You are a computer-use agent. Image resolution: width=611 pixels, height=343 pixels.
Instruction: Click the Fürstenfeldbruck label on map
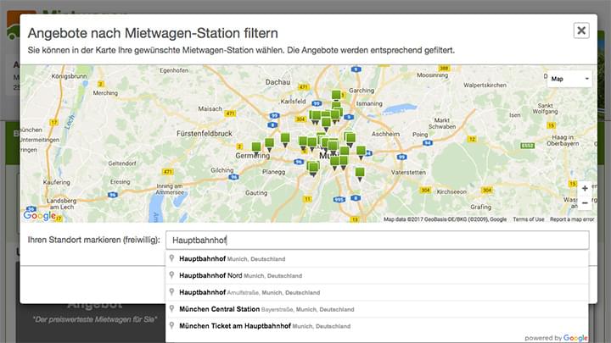click(205, 134)
